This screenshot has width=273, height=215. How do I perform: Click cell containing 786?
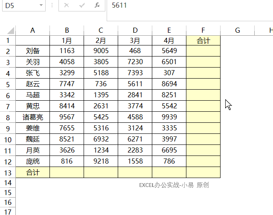169,161
